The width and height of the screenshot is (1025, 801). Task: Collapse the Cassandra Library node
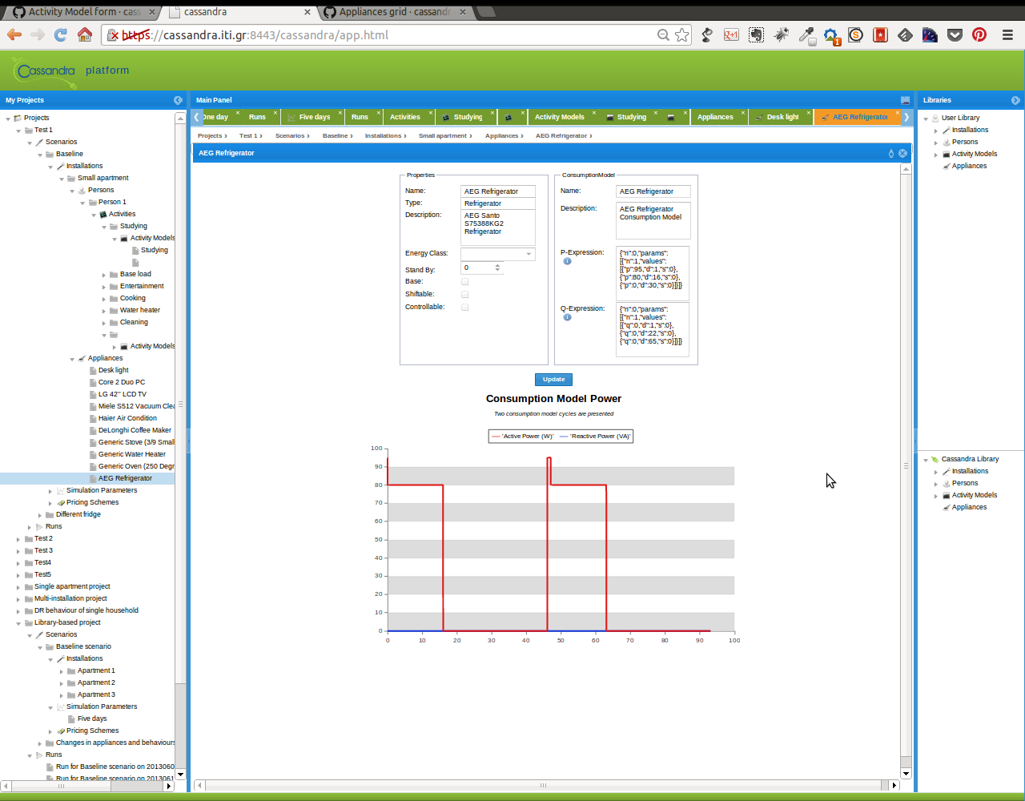tap(925, 459)
